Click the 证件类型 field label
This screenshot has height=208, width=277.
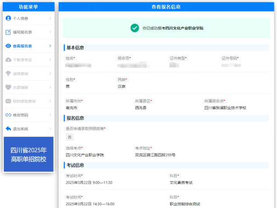tap(178, 58)
